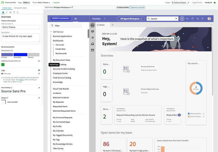Open the Favorites menu
This screenshot has height=152, width=218.
click(x=96, y=19)
